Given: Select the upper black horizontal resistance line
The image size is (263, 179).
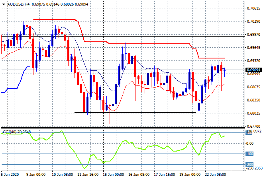Looking at the screenshot, I should pos(123,36).
